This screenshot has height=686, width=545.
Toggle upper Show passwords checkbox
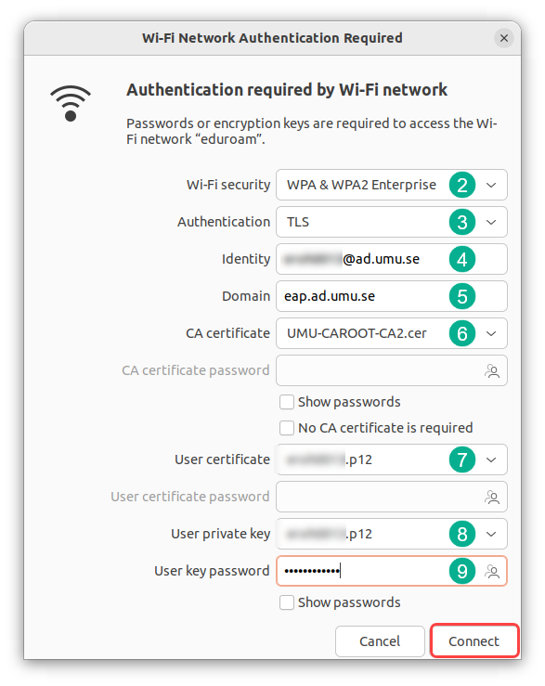click(x=287, y=402)
